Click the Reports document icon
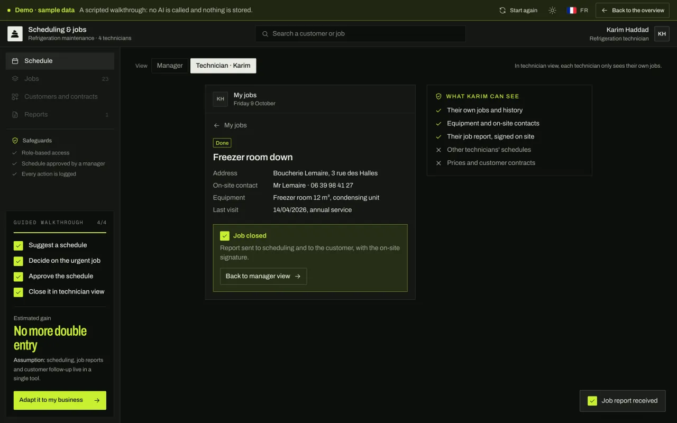The height and width of the screenshot is (423, 677). 15,115
